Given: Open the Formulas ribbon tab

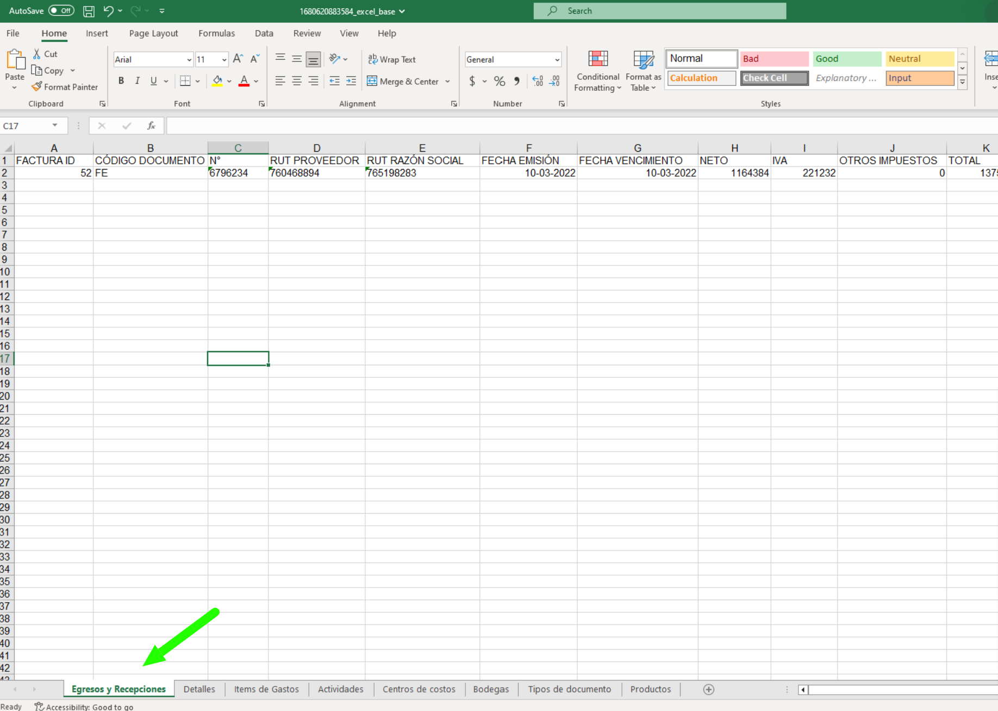Looking at the screenshot, I should point(216,33).
